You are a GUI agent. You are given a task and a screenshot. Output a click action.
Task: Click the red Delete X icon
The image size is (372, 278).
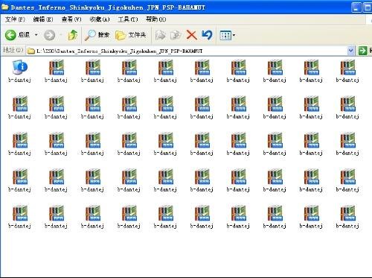coord(191,35)
